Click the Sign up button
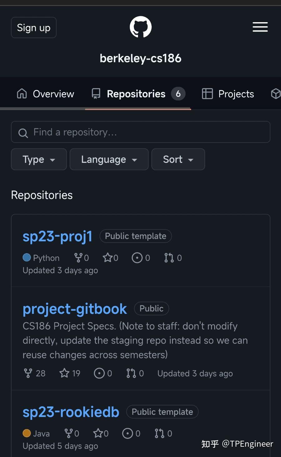 34,28
